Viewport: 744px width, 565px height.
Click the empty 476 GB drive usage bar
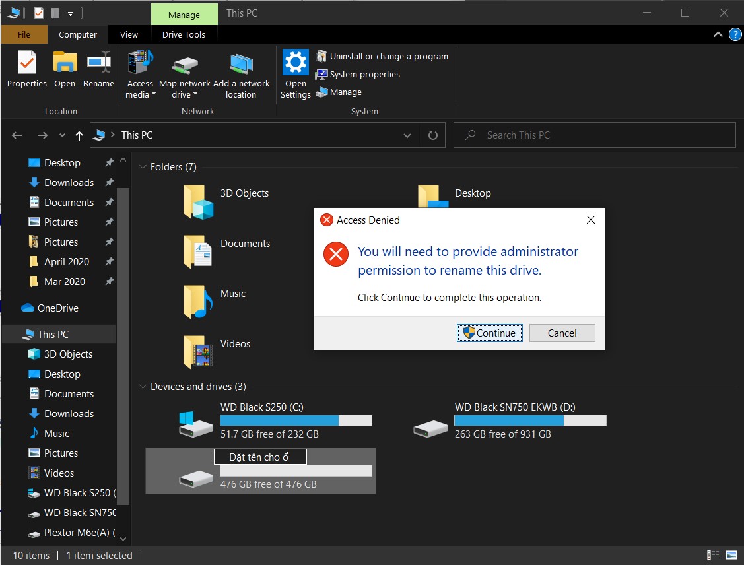pos(296,471)
